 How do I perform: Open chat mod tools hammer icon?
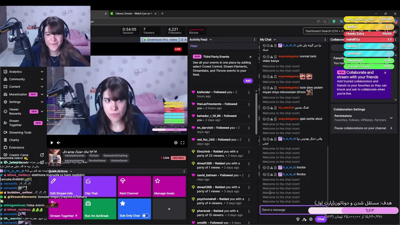(x=304, y=219)
